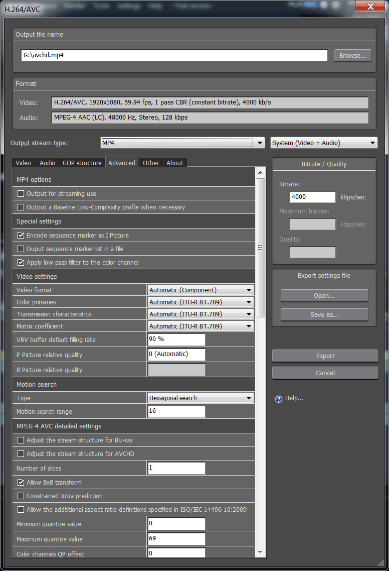Click the Color channels QP offset field
The width and height of the screenshot is (389, 571).
[176, 553]
